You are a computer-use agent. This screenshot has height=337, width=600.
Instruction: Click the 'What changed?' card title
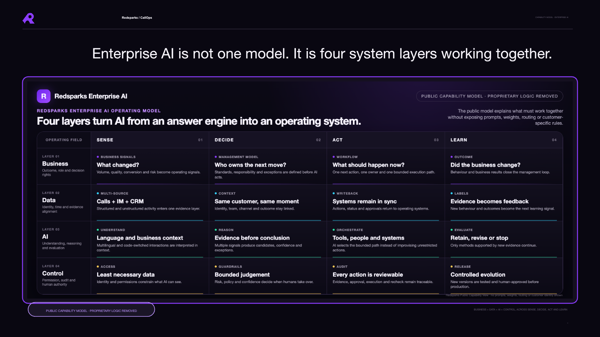coord(118,165)
